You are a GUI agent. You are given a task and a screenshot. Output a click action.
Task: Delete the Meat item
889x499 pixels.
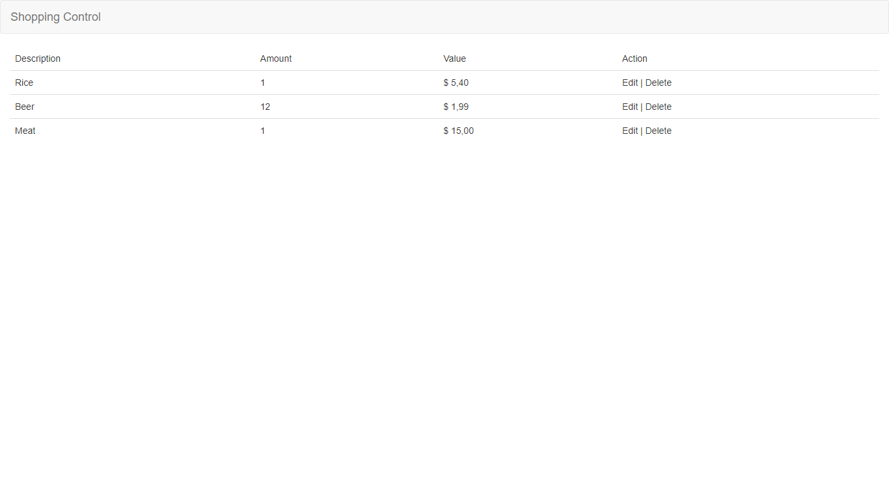coord(659,131)
